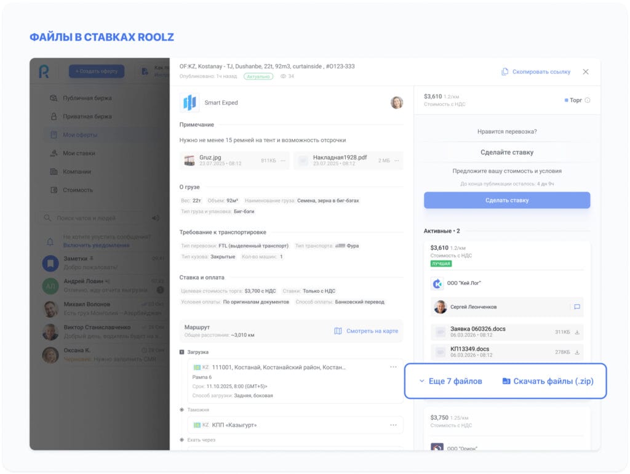Screen dimensions: 630x474
Task: Click the Smart Exped company logo
Action: (189, 103)
